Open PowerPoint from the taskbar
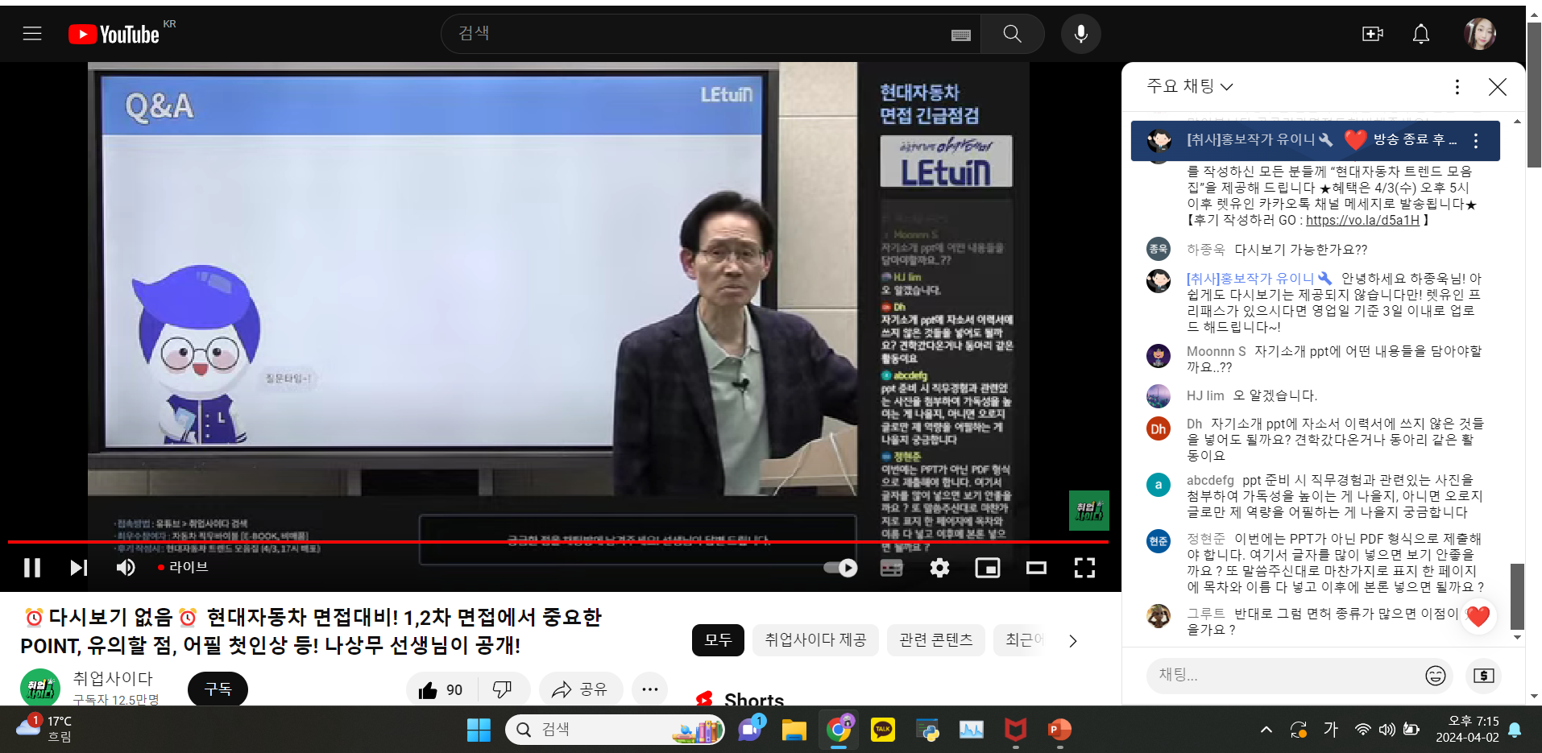The width and height of the screenshot is (1542, 753). click(1059, 730)
